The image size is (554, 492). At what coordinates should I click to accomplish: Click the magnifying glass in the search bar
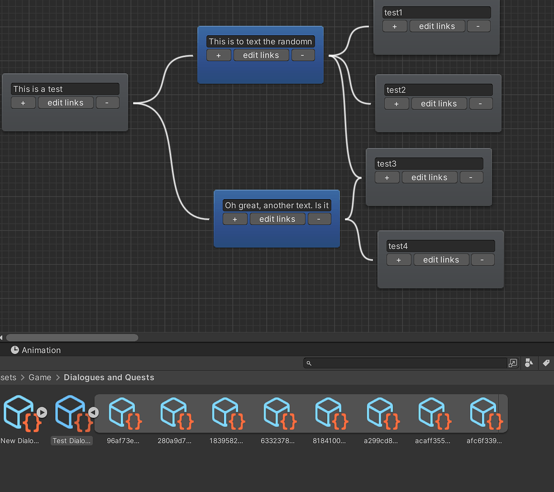(308, 363)
